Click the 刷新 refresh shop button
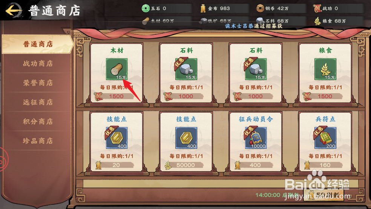This screenshot has width=371, height=209. pyautogui.click(x=323, y=195)
